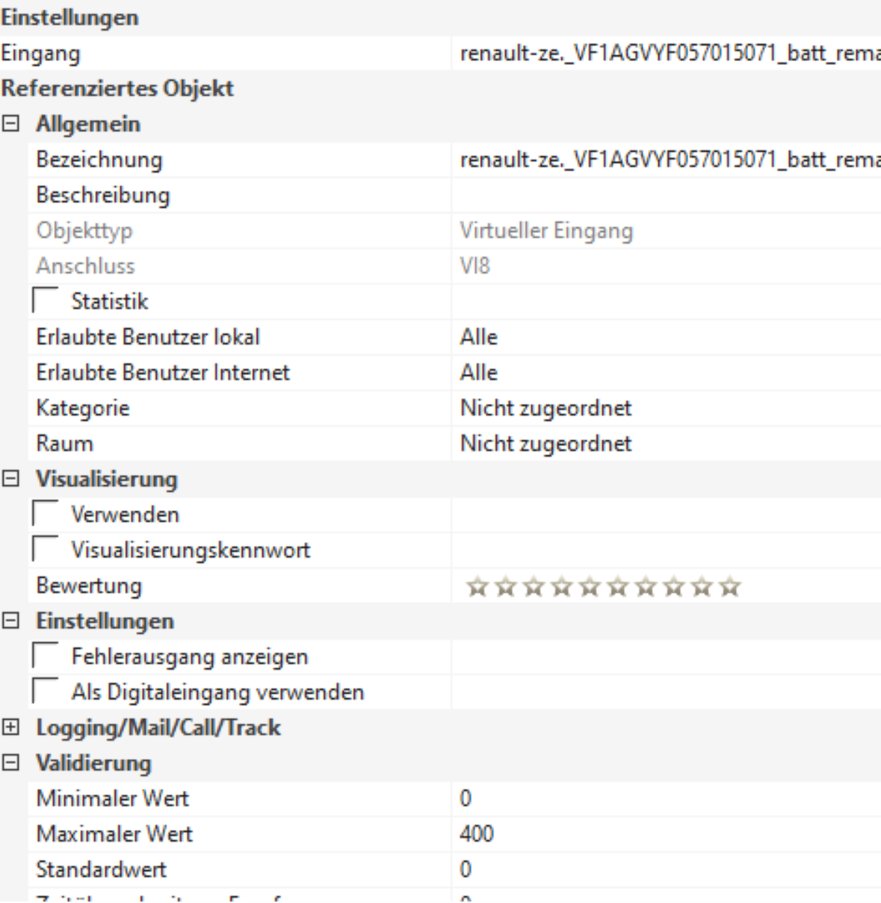Click the Minimaler Wert value
The width and height of the screenshot is (881, 903).
click(665, 798)
